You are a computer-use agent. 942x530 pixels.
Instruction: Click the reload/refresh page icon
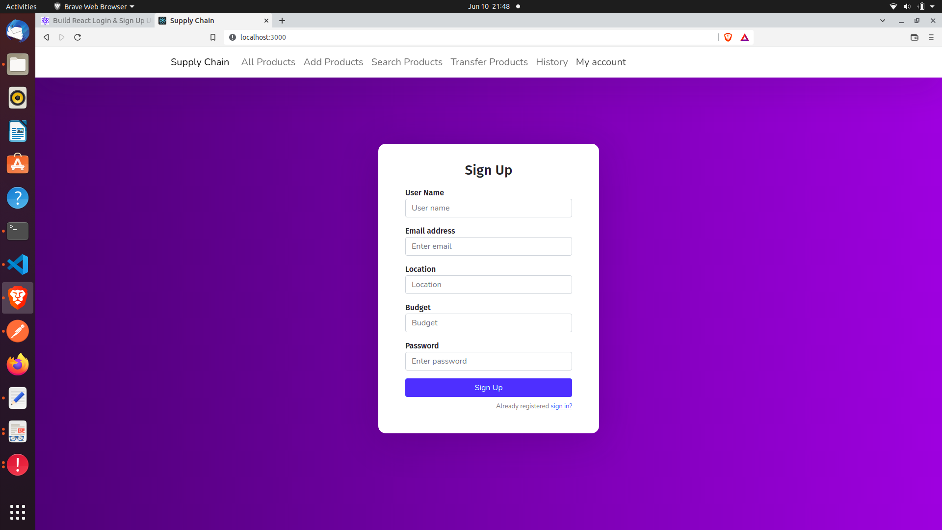78,37
